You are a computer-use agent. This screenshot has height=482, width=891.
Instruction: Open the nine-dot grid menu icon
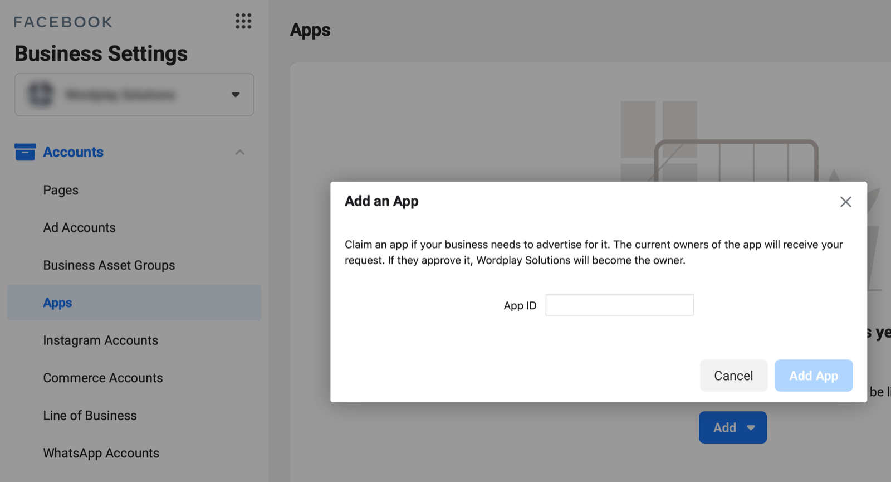click(243, 21)
